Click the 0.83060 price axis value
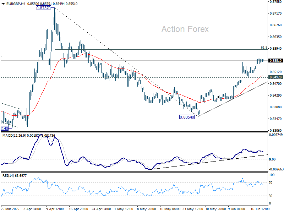 tap(276, 130)
